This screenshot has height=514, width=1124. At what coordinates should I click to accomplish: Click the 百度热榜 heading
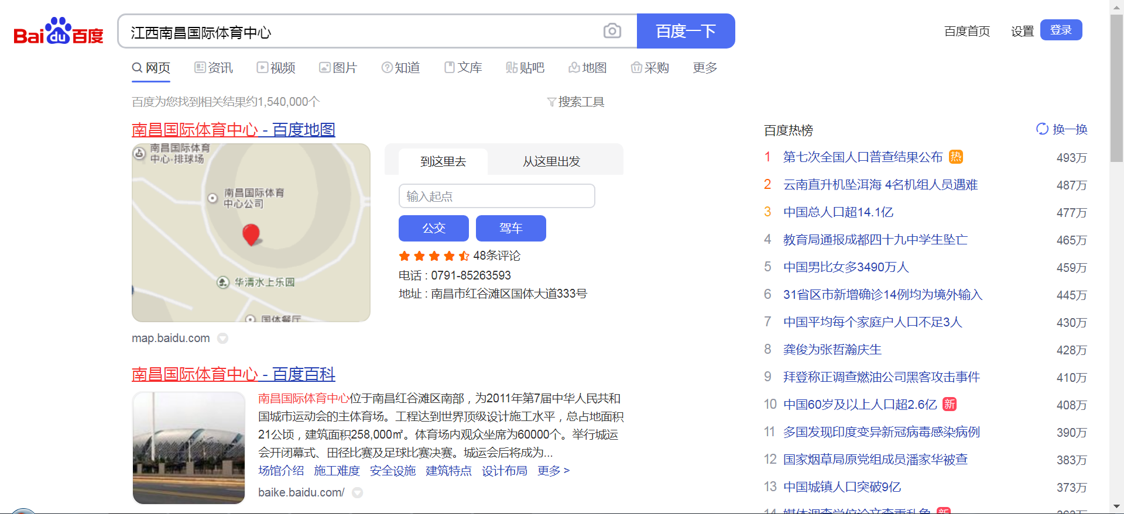789,130
